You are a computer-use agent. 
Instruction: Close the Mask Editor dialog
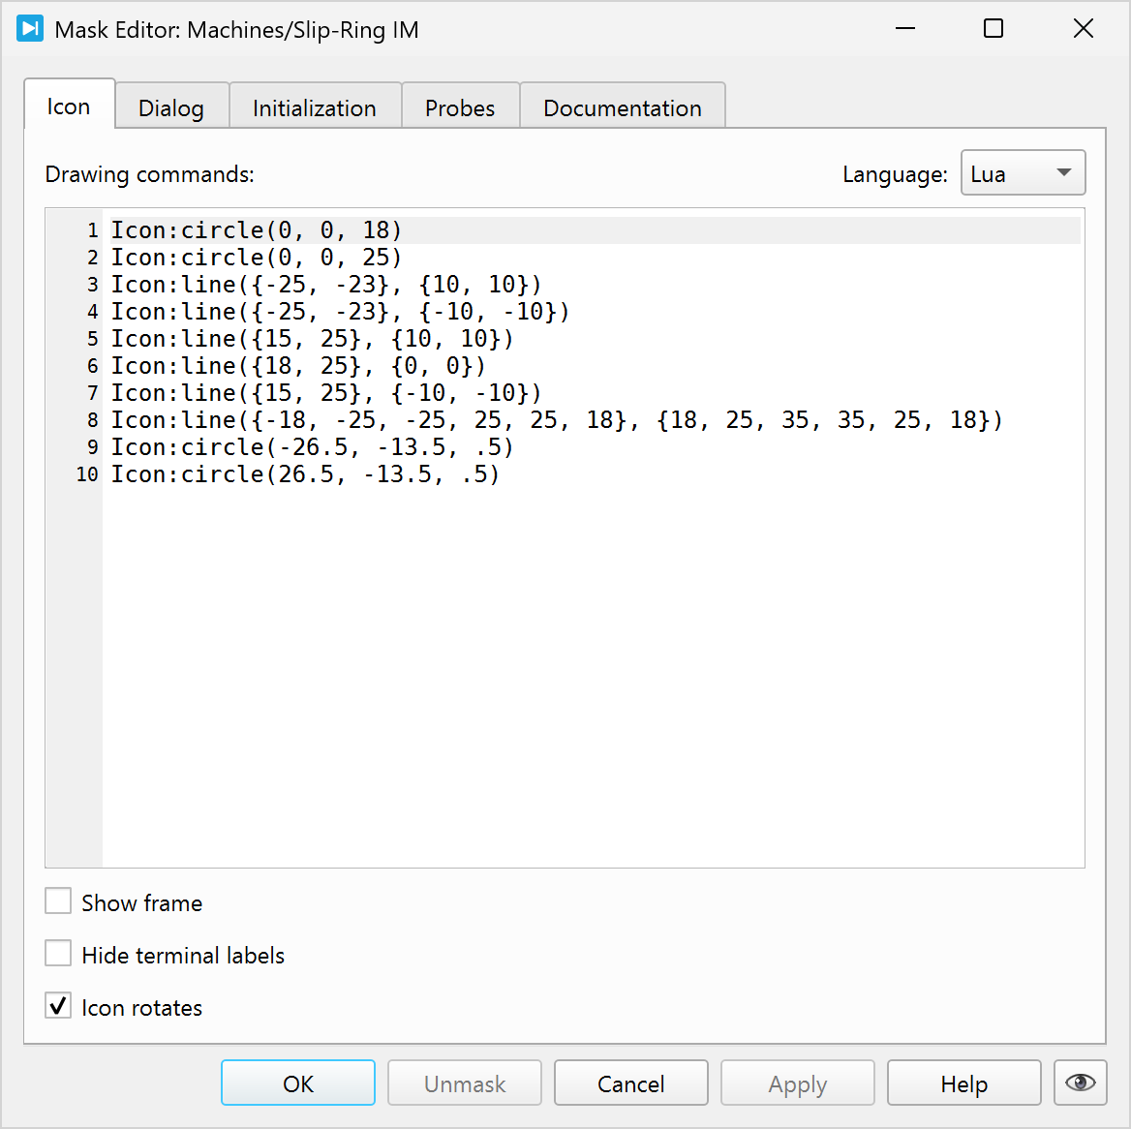pos(1083,29)
